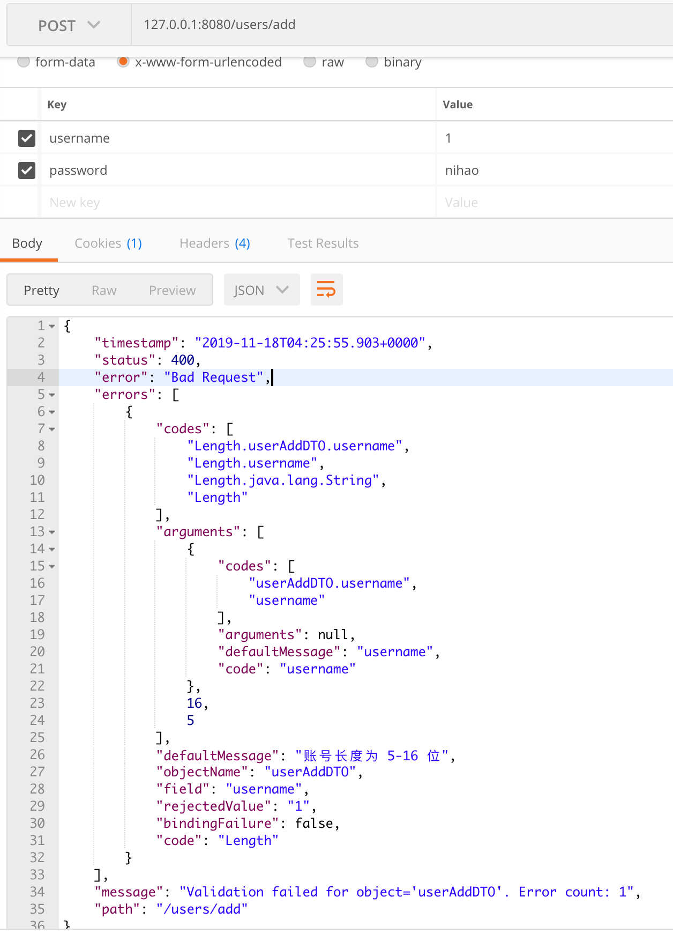This screenshot has height=934, width=673.
Task: Switch to Raw response view
Action: (x=104, y=290)
